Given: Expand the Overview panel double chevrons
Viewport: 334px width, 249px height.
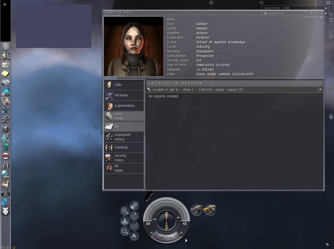Looking at the screenshot, I should [326, 13].
